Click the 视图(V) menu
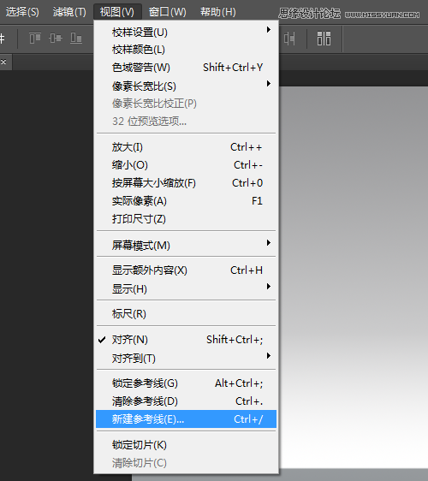428x481 pixels. pos(117,12)
